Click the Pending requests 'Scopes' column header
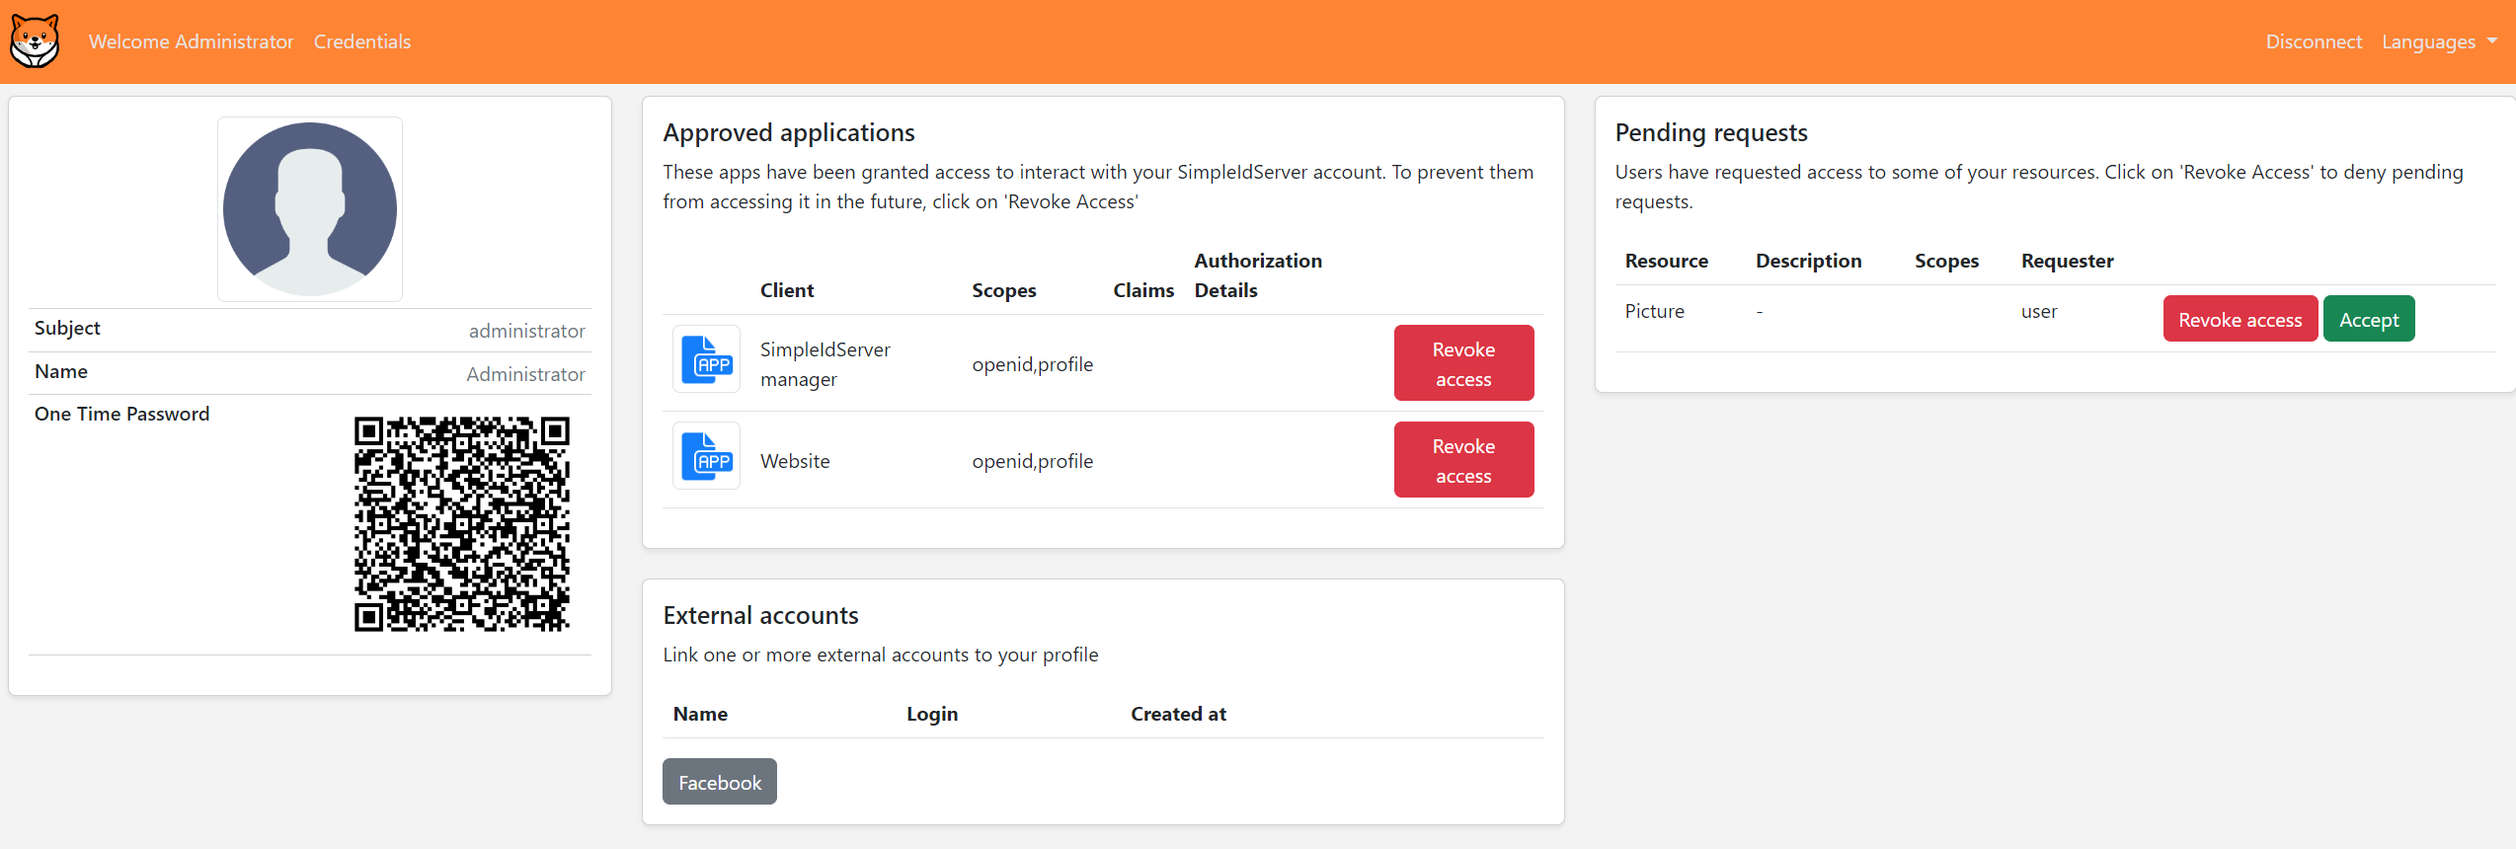Image resolution: width=2516 pixels, height=849 pixels. (1947, 261)
